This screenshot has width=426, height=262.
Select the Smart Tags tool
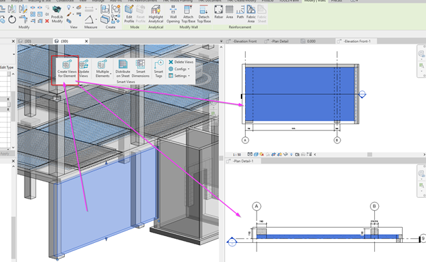pos(158,69)
